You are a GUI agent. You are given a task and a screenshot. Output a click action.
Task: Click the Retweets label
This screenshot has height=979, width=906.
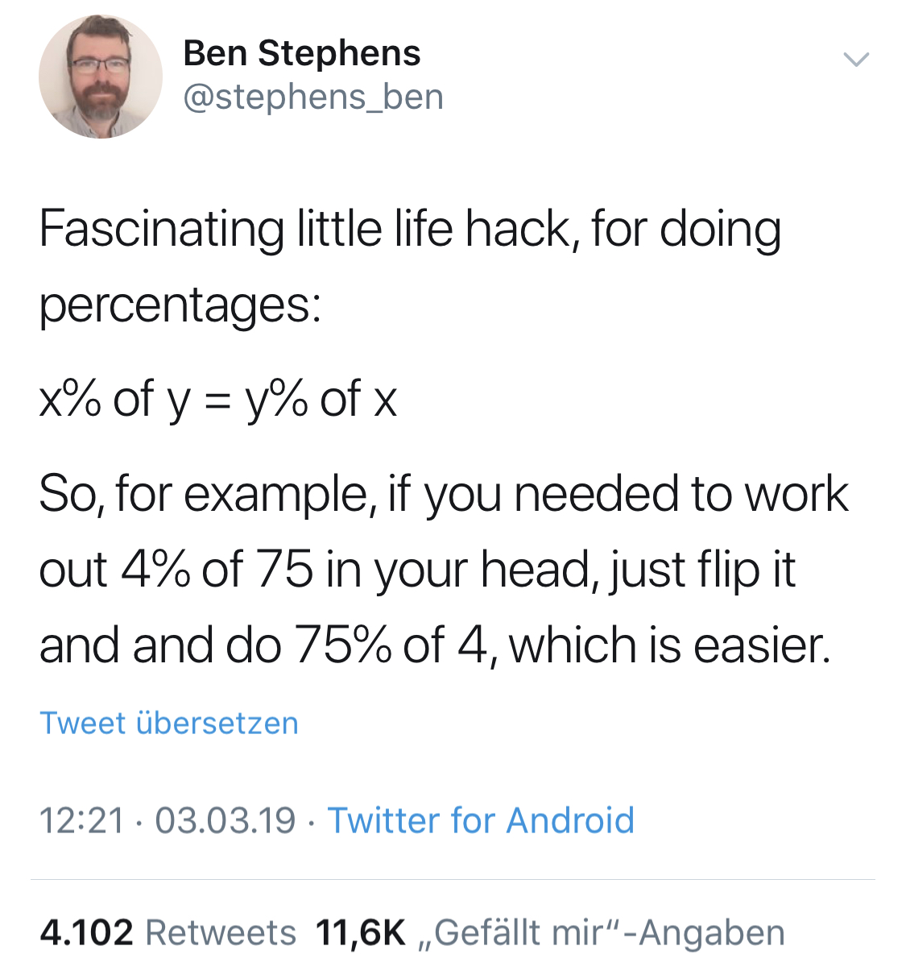click(x=221, y=932)
